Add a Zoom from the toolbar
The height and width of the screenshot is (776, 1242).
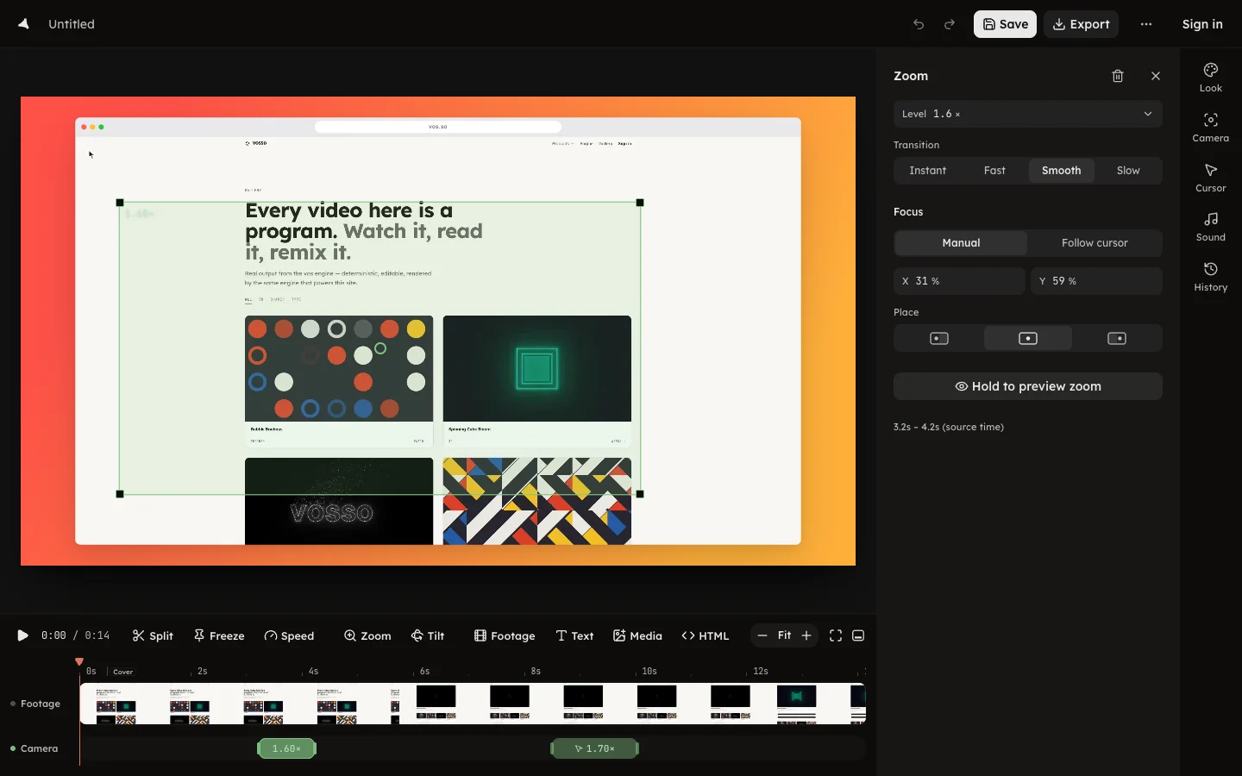367,635
